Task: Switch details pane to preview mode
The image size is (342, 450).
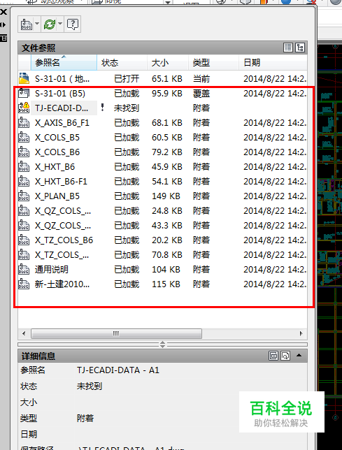Action: click(285, 356)
